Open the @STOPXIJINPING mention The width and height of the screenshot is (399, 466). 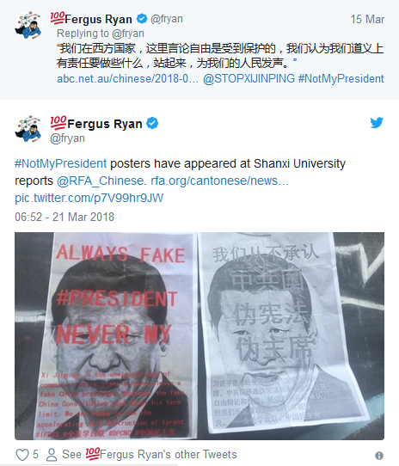click(249, 79)
